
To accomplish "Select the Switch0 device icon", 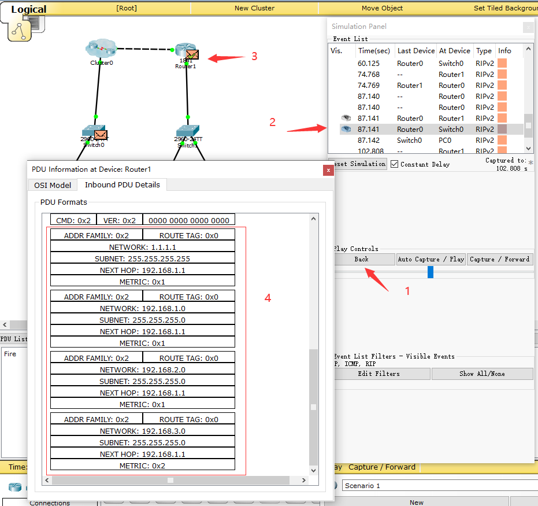I will pyautogui.click(x=94, y=131).
